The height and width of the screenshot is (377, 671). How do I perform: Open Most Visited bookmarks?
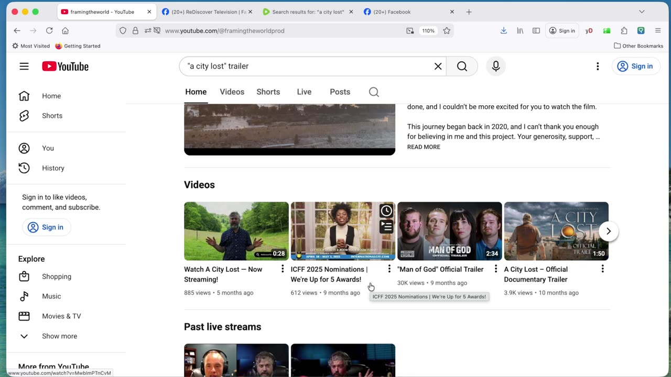(30, 46)
